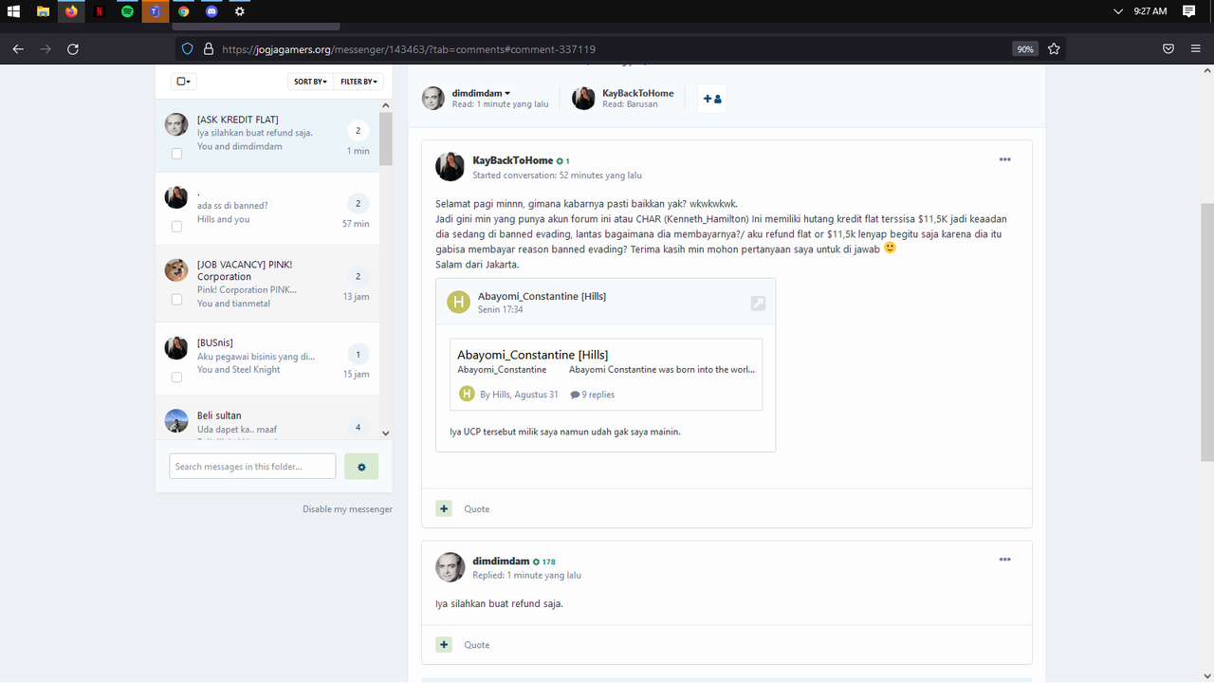Open the FILTER BY dropdown
1214x683 pixels.
pos(359,82)
